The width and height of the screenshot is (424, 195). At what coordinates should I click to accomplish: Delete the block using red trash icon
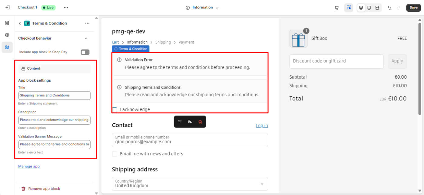200,122
